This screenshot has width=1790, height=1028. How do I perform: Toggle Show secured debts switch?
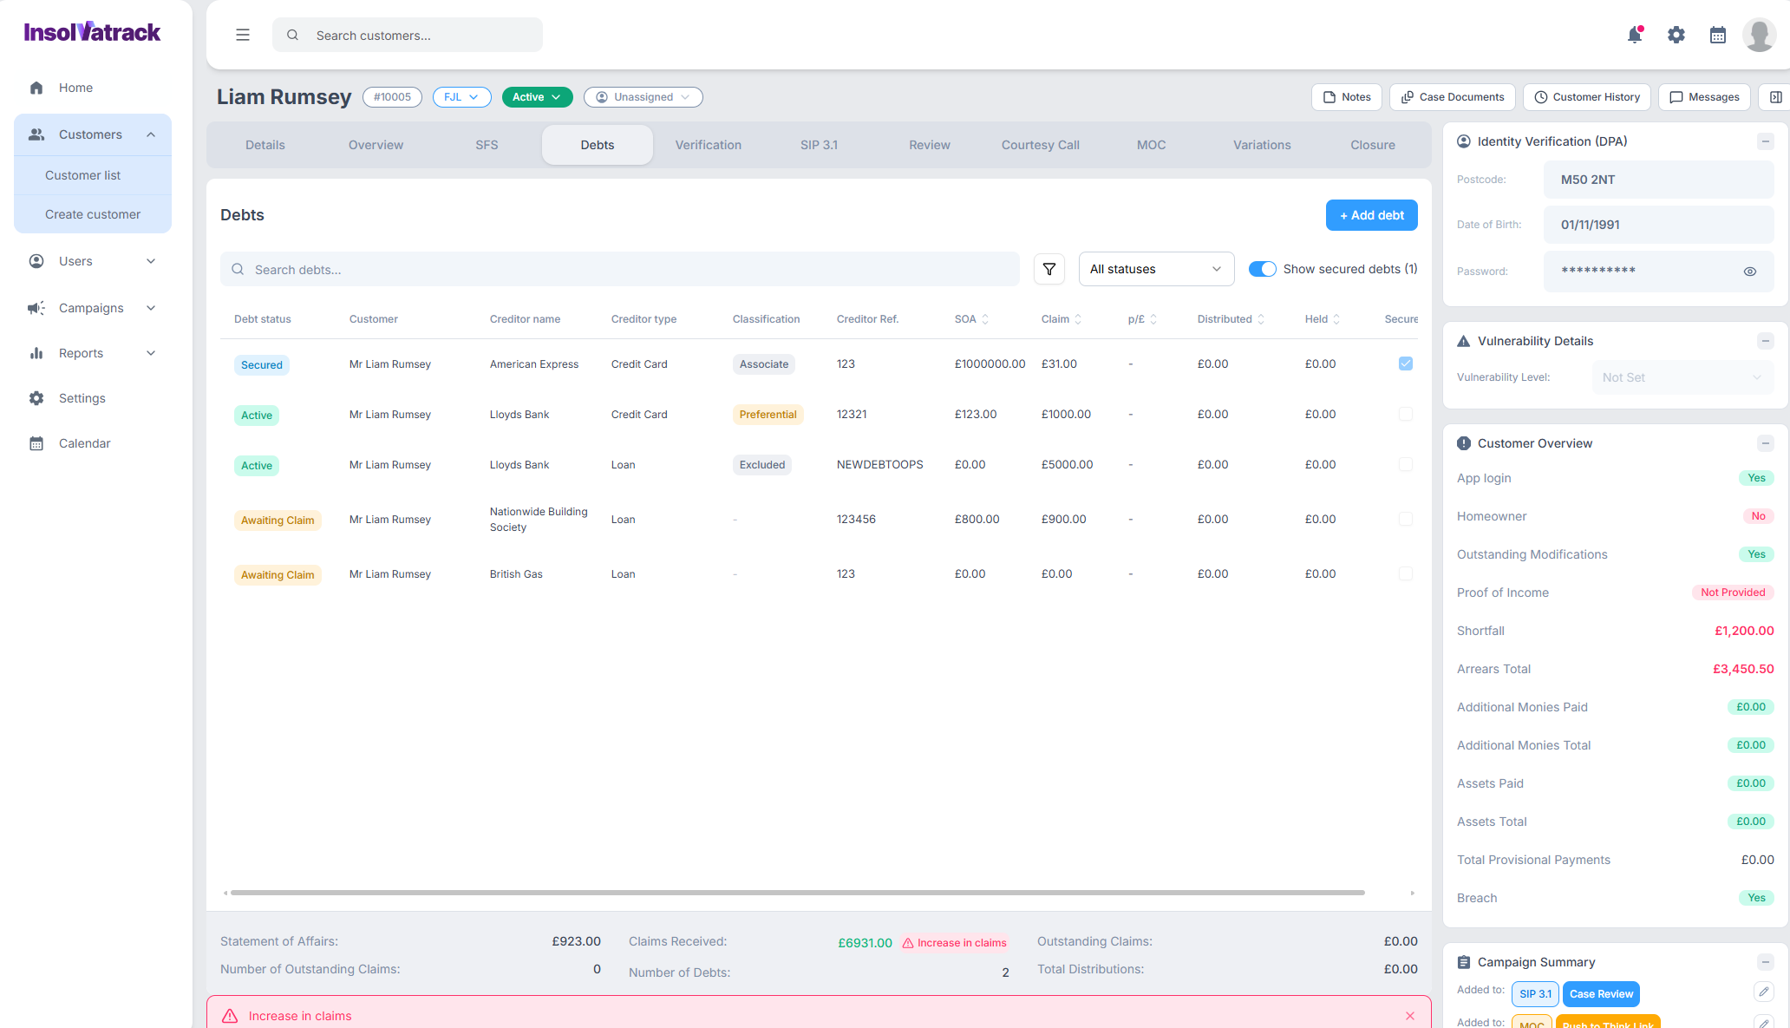pos(1263,269)
